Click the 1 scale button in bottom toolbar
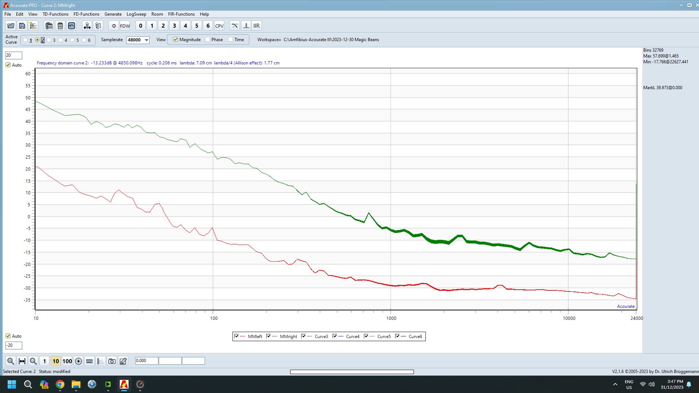 coord(44,361)
